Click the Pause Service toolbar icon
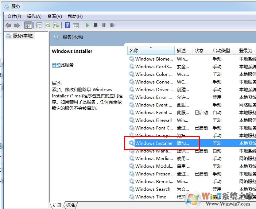 (x=104, y=25)
